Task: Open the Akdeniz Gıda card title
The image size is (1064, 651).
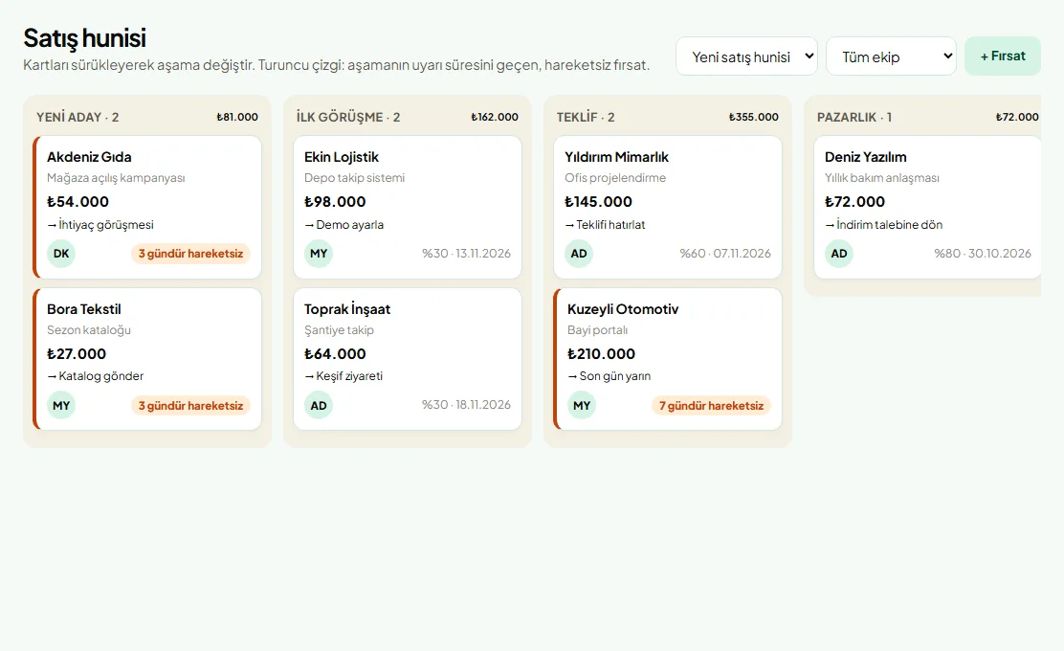Action: (x=89, y=157)
